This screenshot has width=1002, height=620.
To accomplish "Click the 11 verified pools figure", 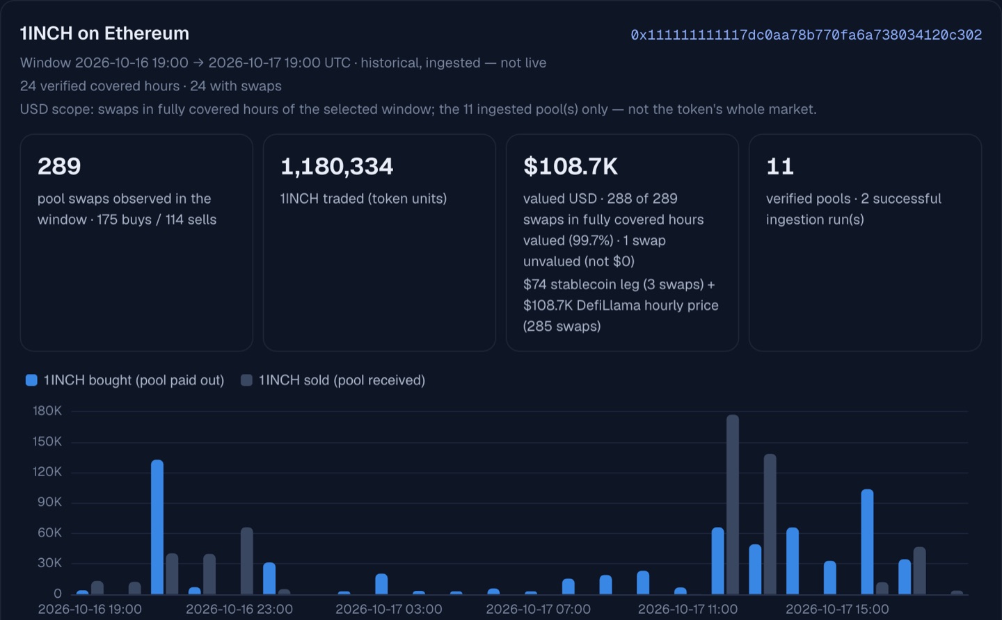I will 780,166.
